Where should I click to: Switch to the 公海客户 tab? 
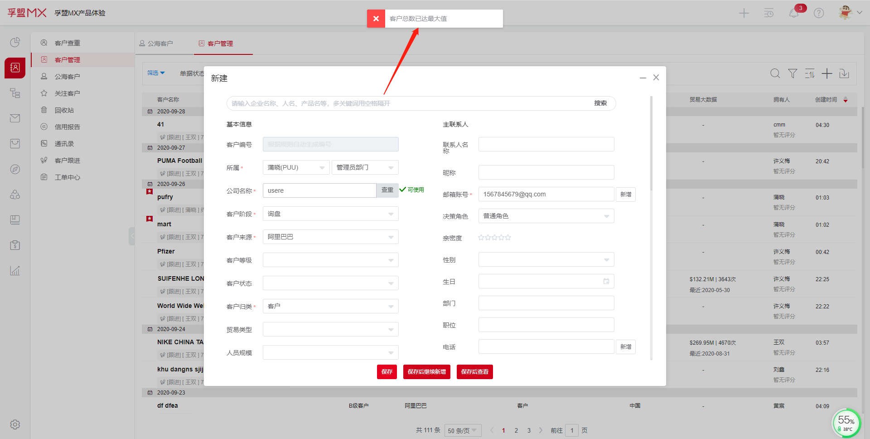pyautogui.click(x=156, y=44)
